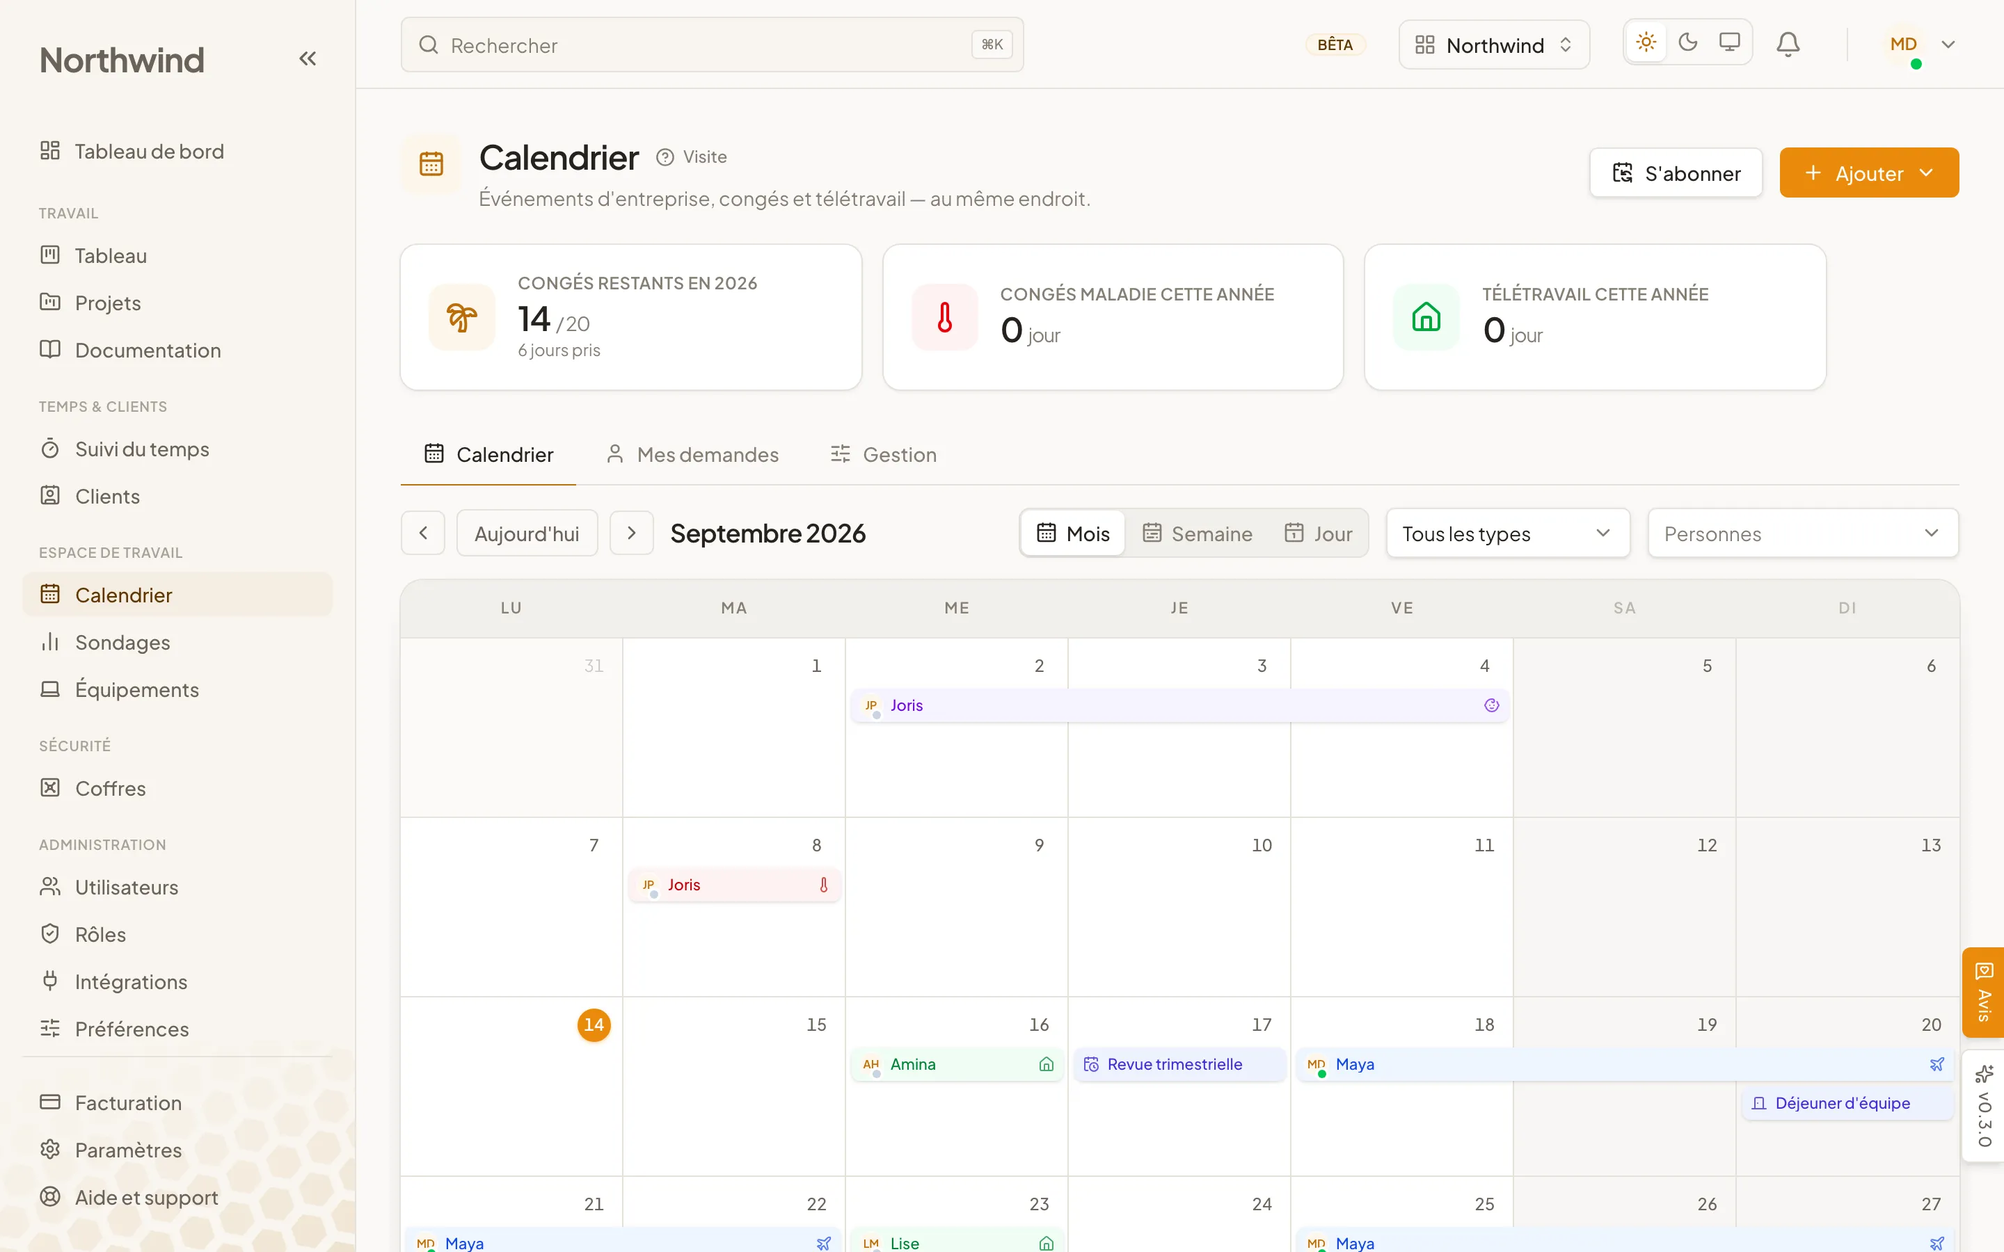Image resolution: width=2004 pixels, height=1252 pixels.
Task: Open Déjeuner d'équipe event
Action: point(1847,1103)
